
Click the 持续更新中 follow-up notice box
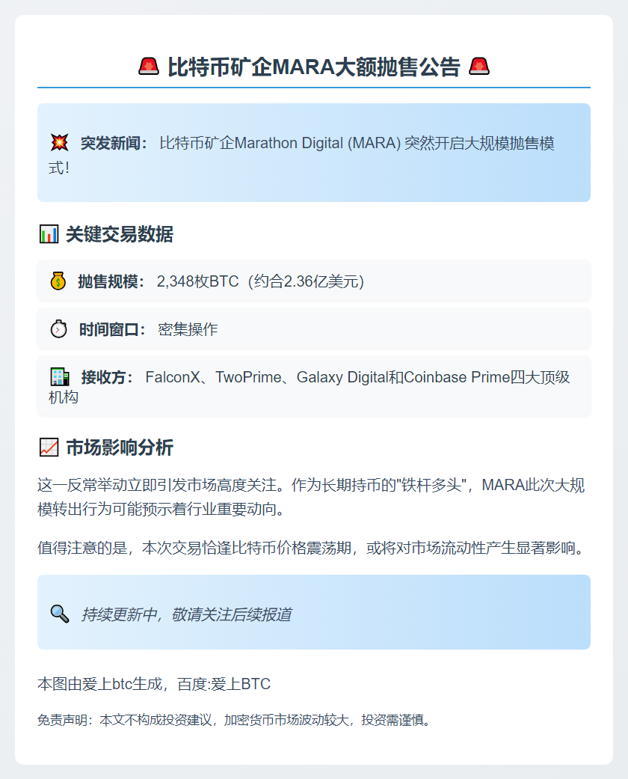tap(314, 612)
